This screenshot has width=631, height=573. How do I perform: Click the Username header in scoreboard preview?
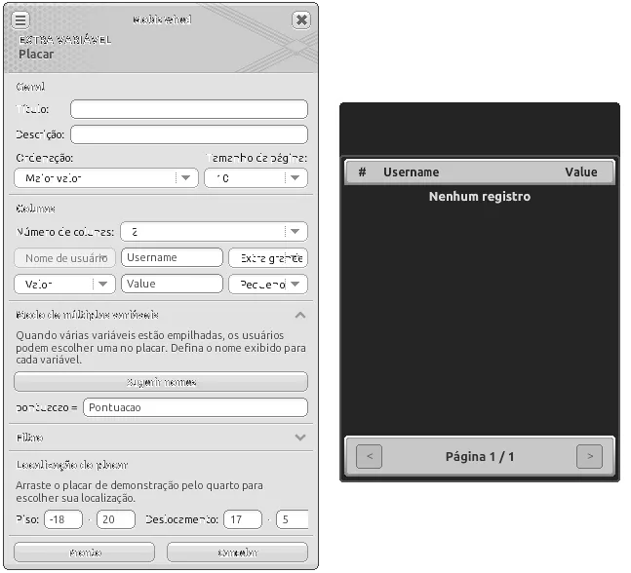tap(411, 172)
